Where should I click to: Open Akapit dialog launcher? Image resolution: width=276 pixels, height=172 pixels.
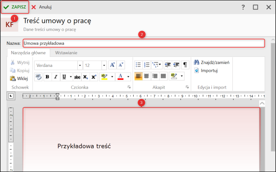[187, 87]
